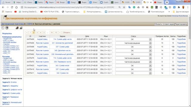Open the browser home page icon
The width and height of the screenshot is (191, 107).
point(16,7)
